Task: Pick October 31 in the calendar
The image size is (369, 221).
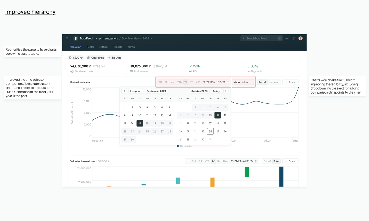Action: click(210, 139)
